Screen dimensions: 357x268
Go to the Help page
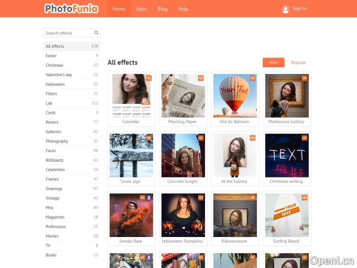tap(183, 9)
